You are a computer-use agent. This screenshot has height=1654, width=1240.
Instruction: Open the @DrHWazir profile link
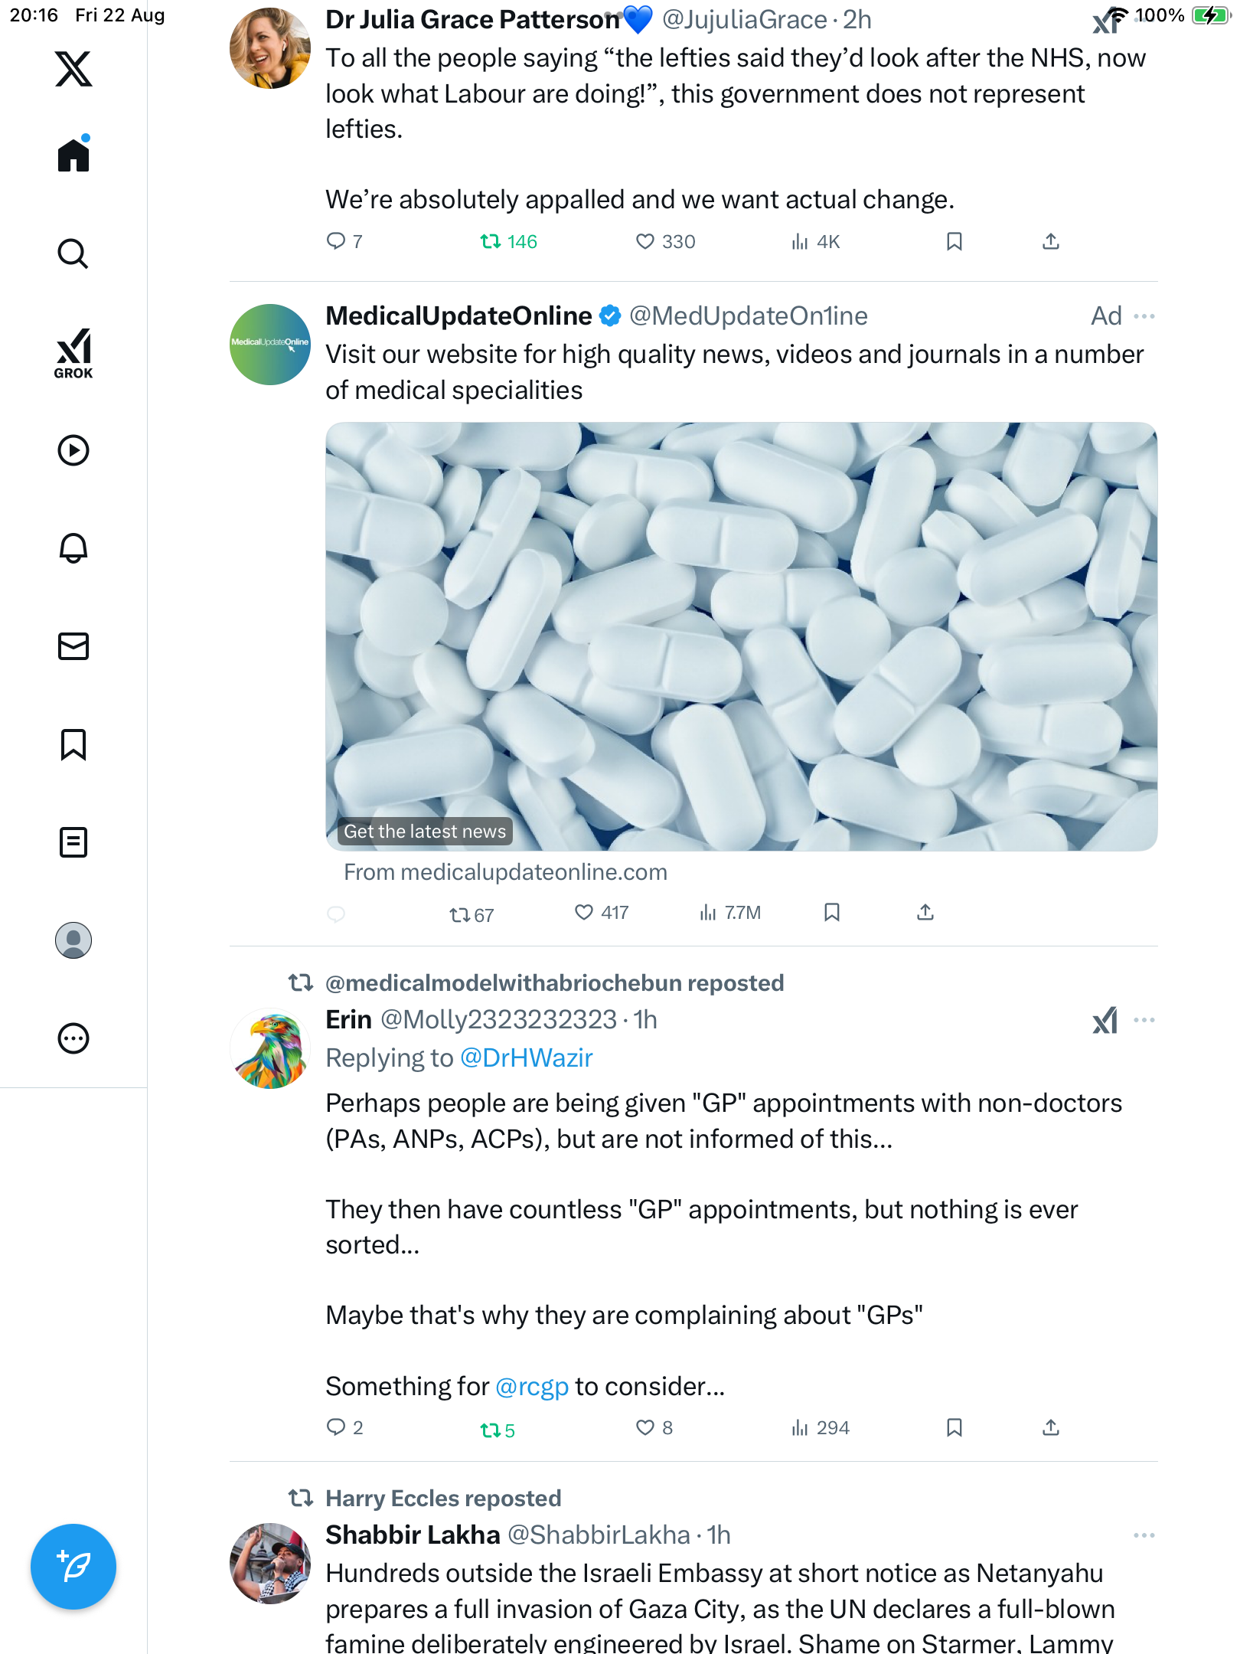(526, 1058)
